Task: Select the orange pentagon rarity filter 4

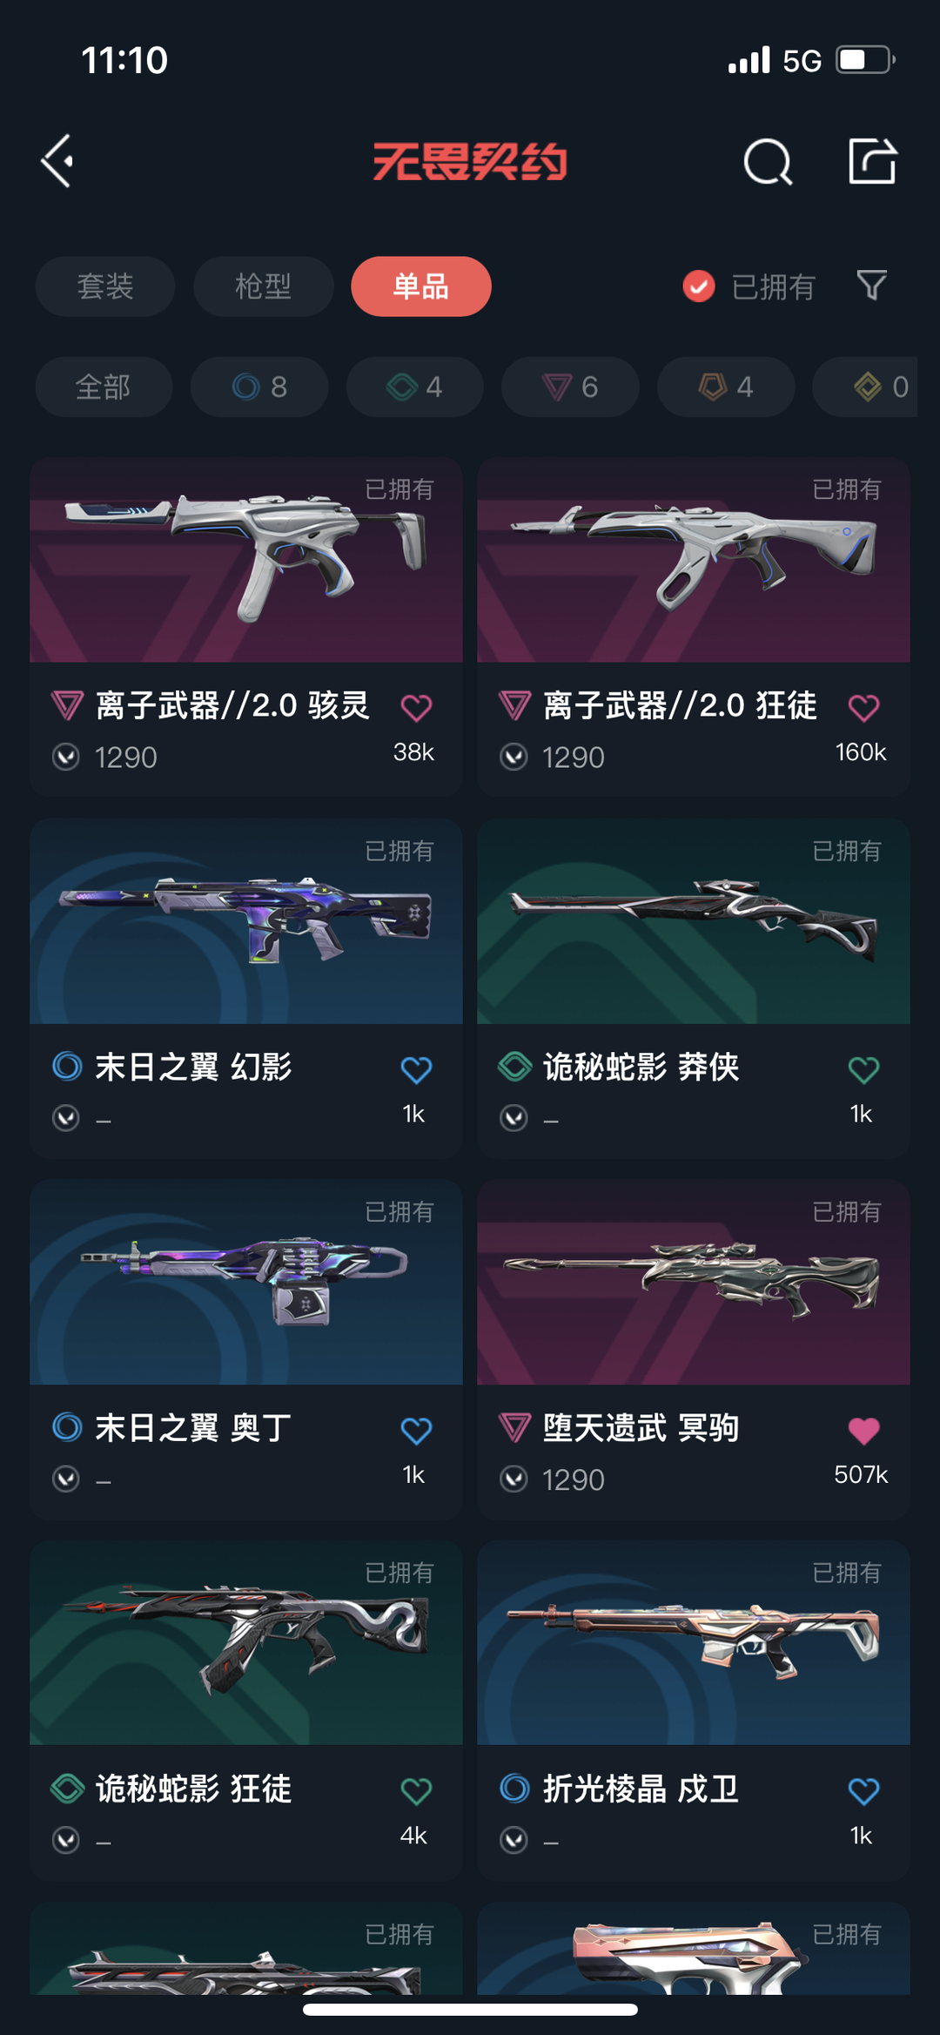Action: pos(726,387)
